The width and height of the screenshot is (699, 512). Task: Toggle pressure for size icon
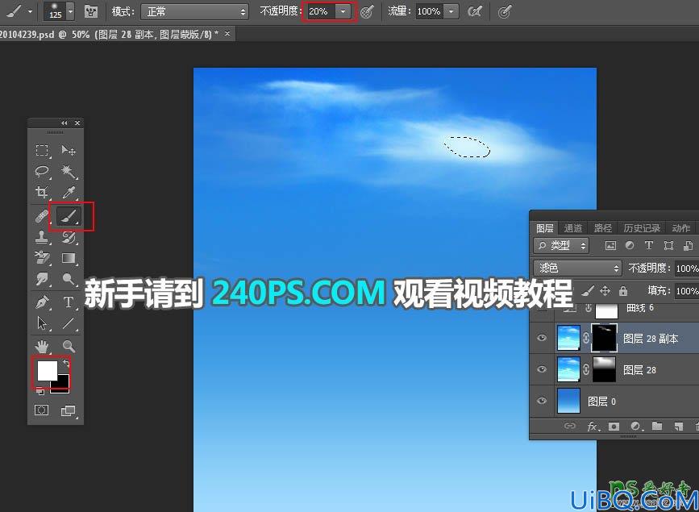tap(504, 12)
